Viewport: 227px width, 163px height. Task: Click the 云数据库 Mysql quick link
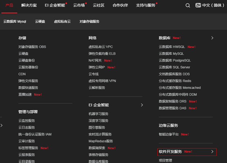point(15,22)
